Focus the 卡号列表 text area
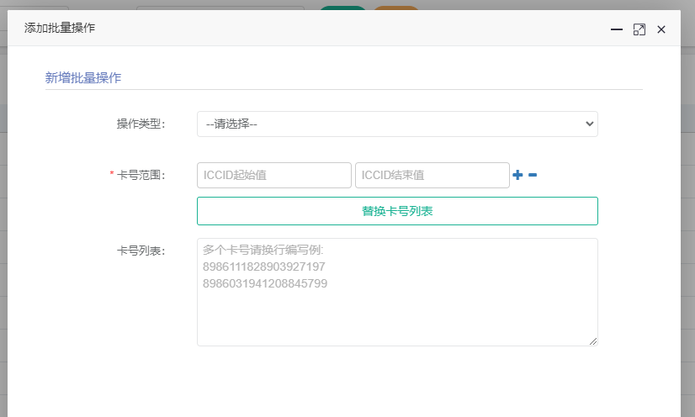This screenshot has height=417, width=695. tap(397, 293)
